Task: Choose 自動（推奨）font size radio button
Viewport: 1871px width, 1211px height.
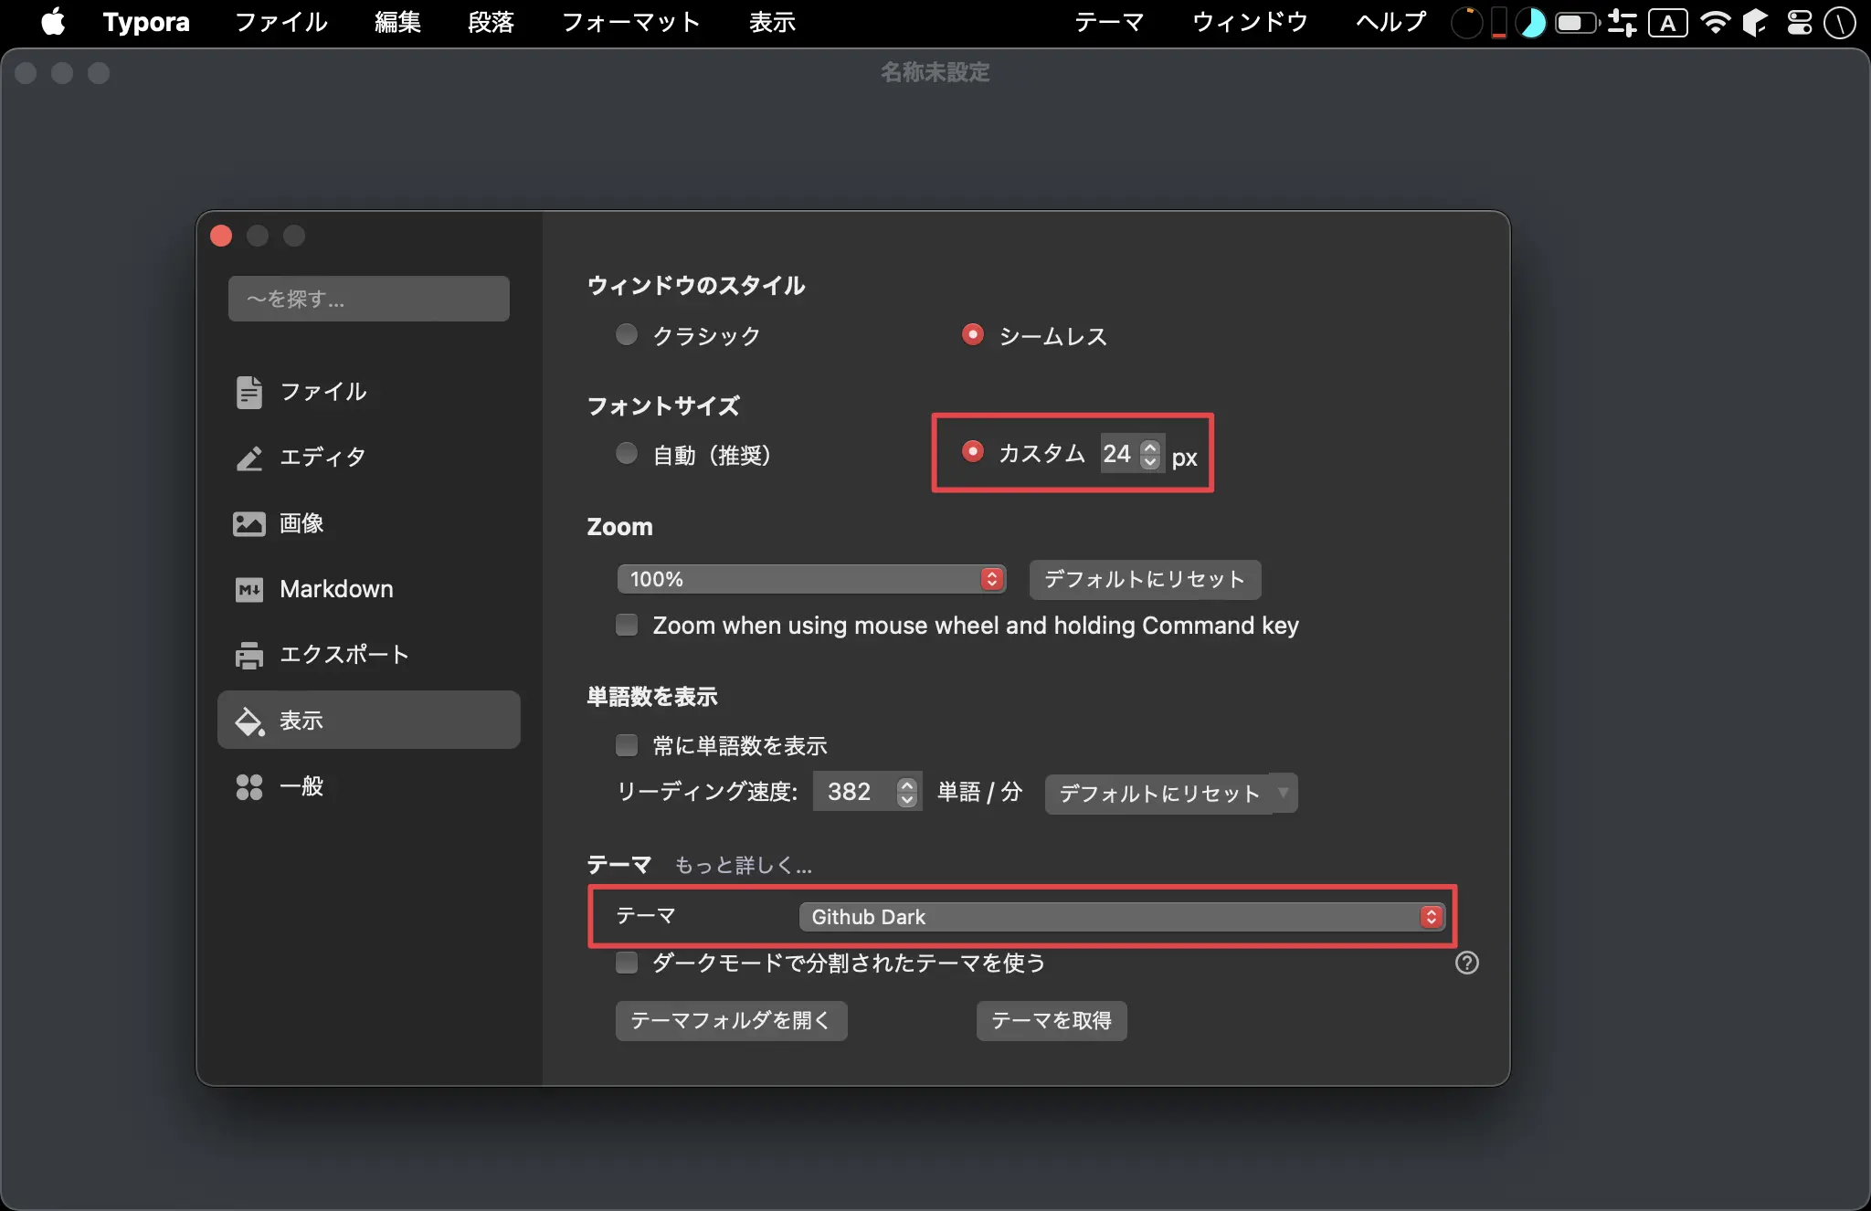Action: (626, 453)
